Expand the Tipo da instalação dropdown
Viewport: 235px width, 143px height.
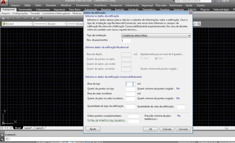pos(189,36)
